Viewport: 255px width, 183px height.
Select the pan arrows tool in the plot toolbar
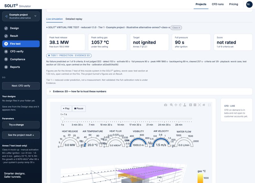pyautogui.click(x=176, y=105)
